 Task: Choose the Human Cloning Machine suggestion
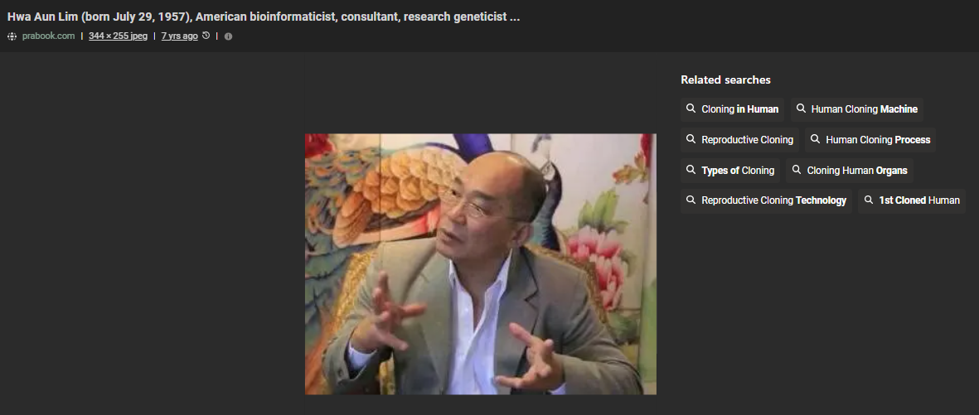click(x=856, y=109)
